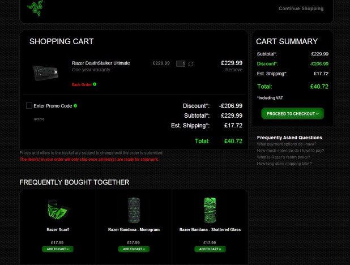Add Razer Scarf to cart
350x265 pixels.
pos(58,249)
